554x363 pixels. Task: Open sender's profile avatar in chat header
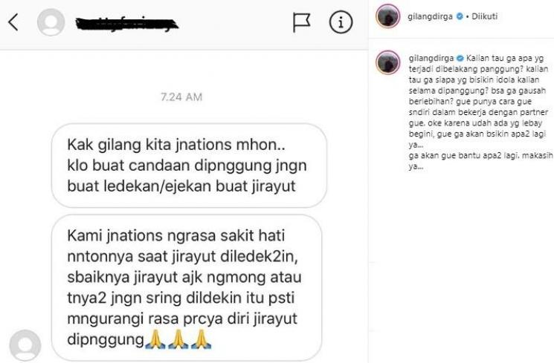tap(51, 22)
